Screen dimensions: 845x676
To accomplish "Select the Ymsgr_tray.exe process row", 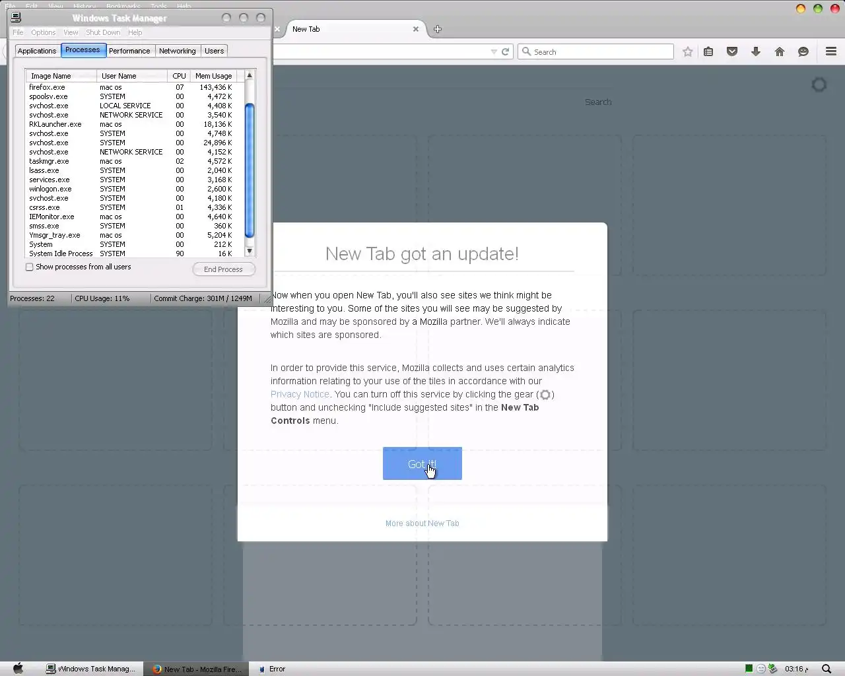I will pos(131,235).
